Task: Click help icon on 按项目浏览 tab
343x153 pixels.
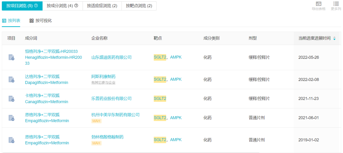Action: pyautogui.click(x=36, y=6)
